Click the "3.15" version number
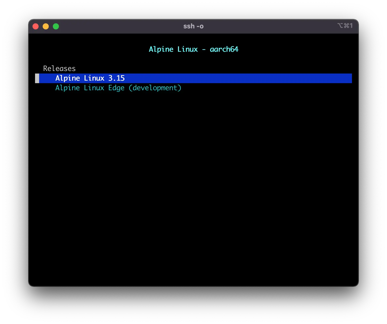Screen dimensions: 387x324 pyautogui.click(x=117, y=78)
